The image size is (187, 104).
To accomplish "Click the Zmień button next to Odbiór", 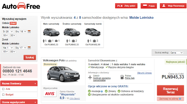I will pos(13,23).
